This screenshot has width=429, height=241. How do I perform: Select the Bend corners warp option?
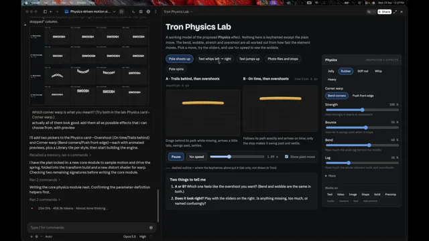pos(336,96)
